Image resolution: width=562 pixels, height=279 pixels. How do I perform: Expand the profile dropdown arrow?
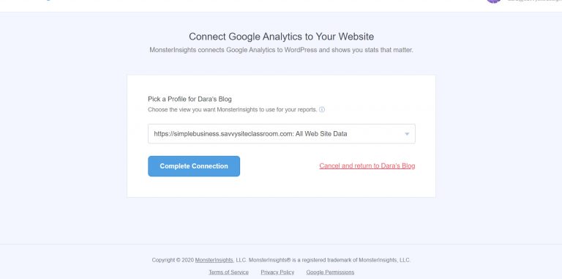(x=407, y=134)
